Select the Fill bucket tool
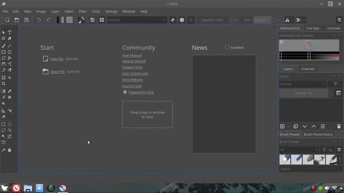The image size is (344, 193). click(4, 103)
